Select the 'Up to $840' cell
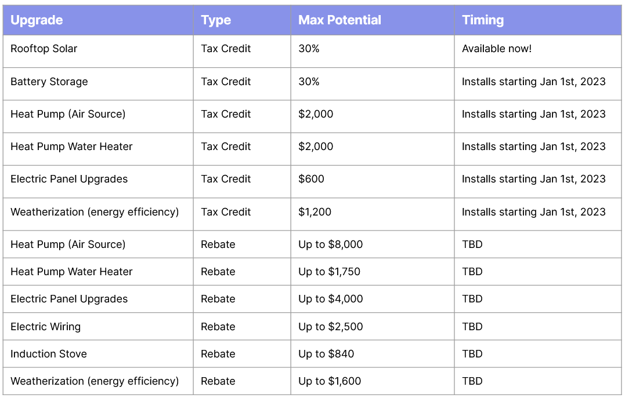625x398 pixels. [326, 354]
